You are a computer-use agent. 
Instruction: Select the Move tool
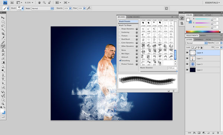click(3, 18)
